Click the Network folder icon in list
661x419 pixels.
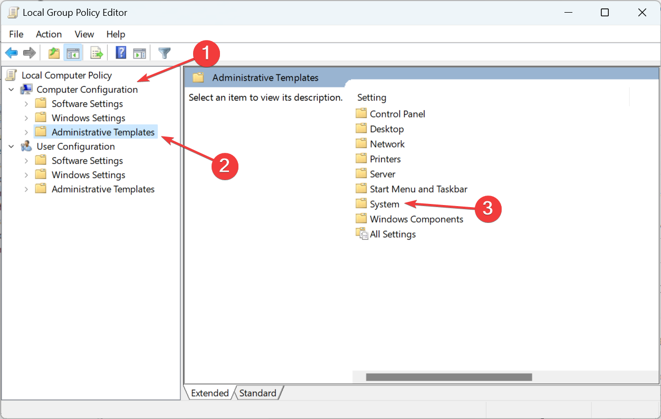click(361, 143)
